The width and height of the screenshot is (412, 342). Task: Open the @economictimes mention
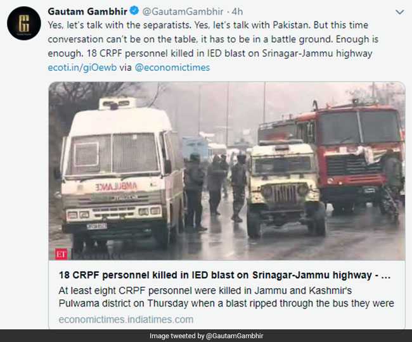point(172,68)
